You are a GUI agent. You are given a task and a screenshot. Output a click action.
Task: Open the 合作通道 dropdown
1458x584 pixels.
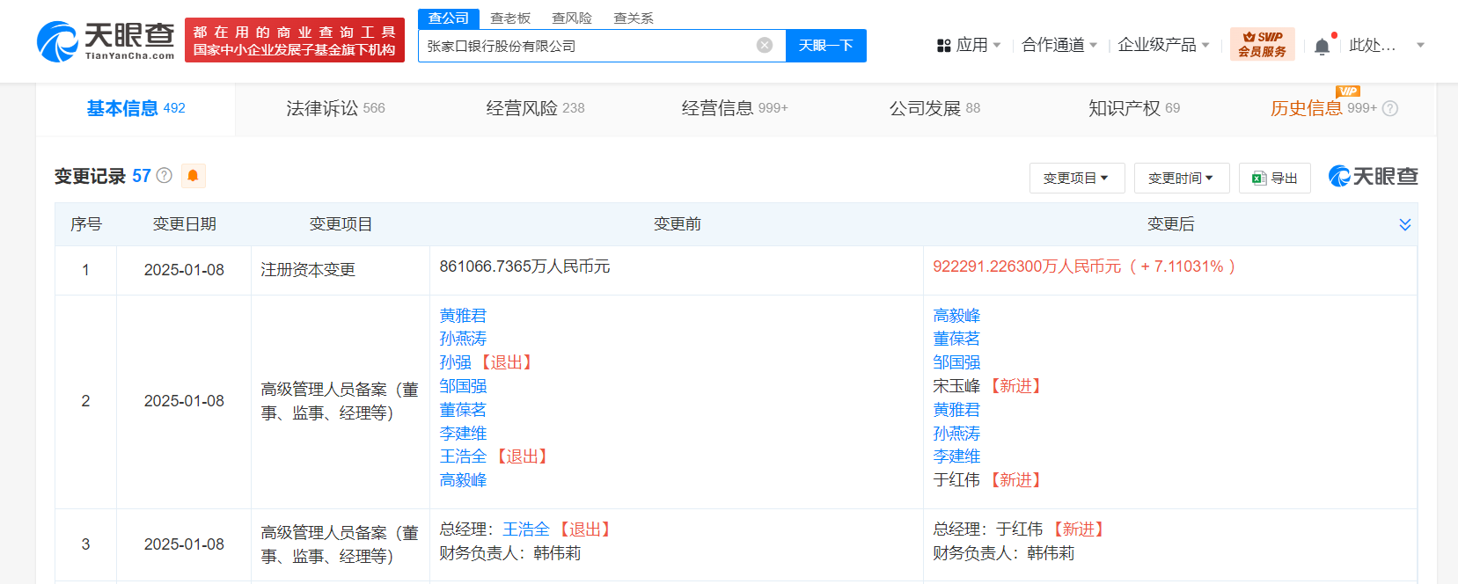pos(1059,45)
